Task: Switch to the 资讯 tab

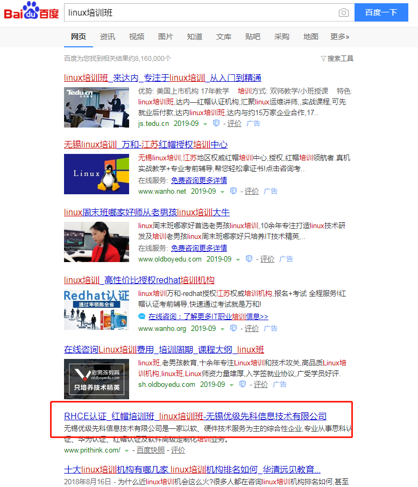Action: (108, 37)
